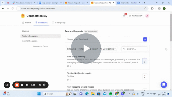The width and height of the screenshot is (172, 97).
Task: Restart the recording with the circular arrow
Action: [x=40, y=85]
